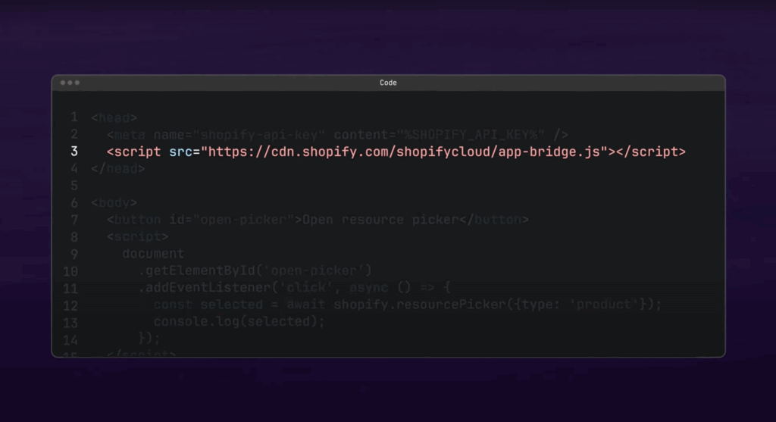The image size is (776, 422).
Task: Click the left window control dot
Action: click(63, 83)
